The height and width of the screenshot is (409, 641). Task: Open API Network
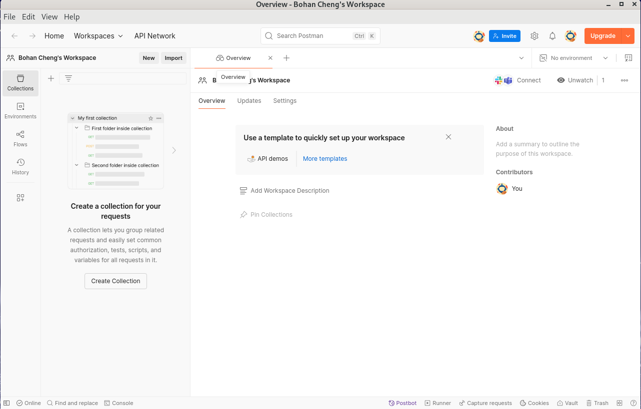pos(155,36)
